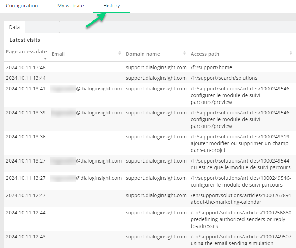Screen dimensions: 296x248
Task: Click the Domain name column header label
Action: point(143,54)
